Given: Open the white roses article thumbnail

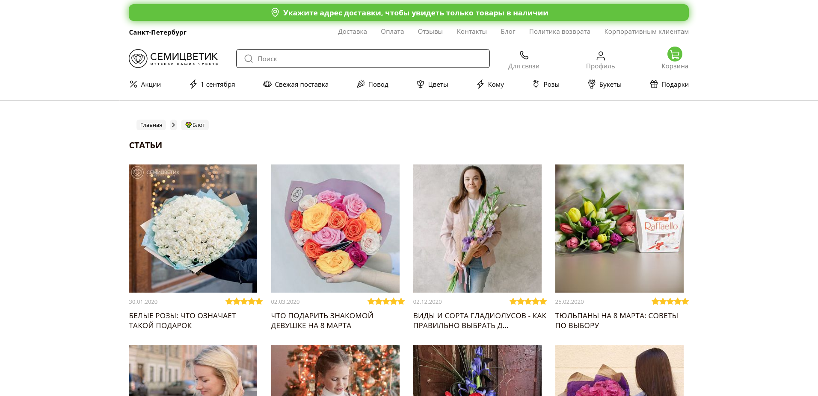Looking at the screenshot, I should coord(193,229).
